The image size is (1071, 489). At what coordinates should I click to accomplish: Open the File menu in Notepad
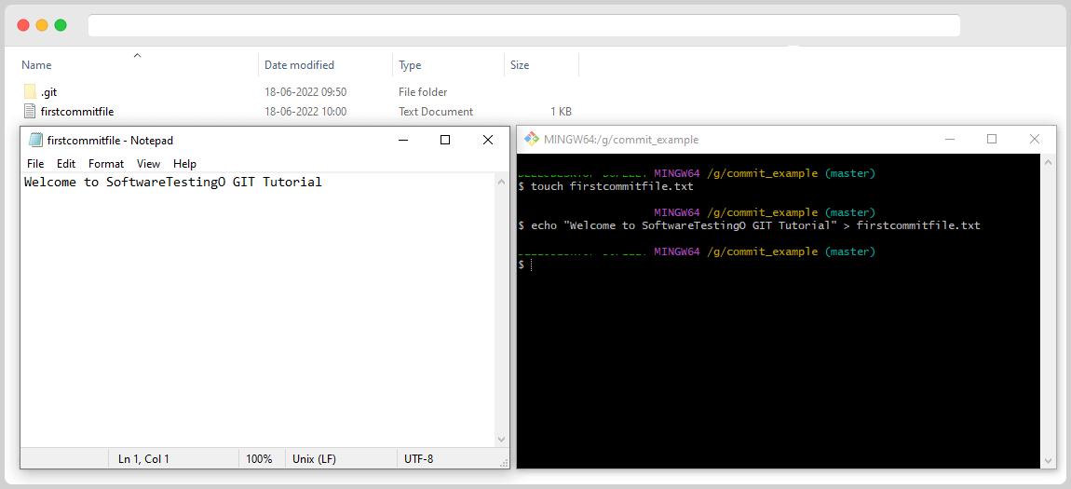pos(35,164)
